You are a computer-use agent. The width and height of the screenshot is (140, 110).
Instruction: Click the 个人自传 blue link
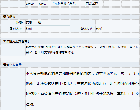coord(16,65)
